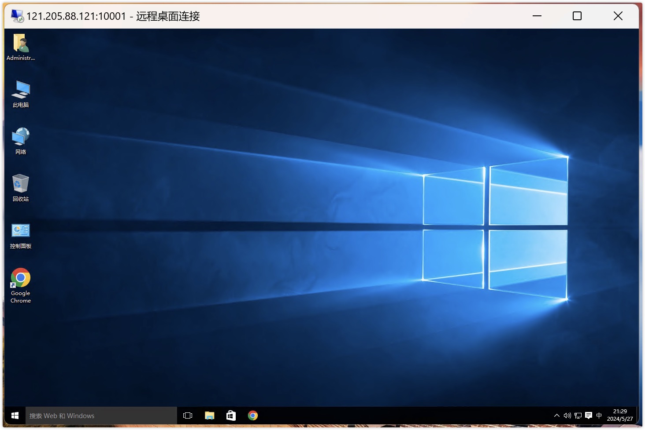Launch Chrome from the taskbar
The width and height of the screenshot is (645, 430).
click(x=253, y=415)
